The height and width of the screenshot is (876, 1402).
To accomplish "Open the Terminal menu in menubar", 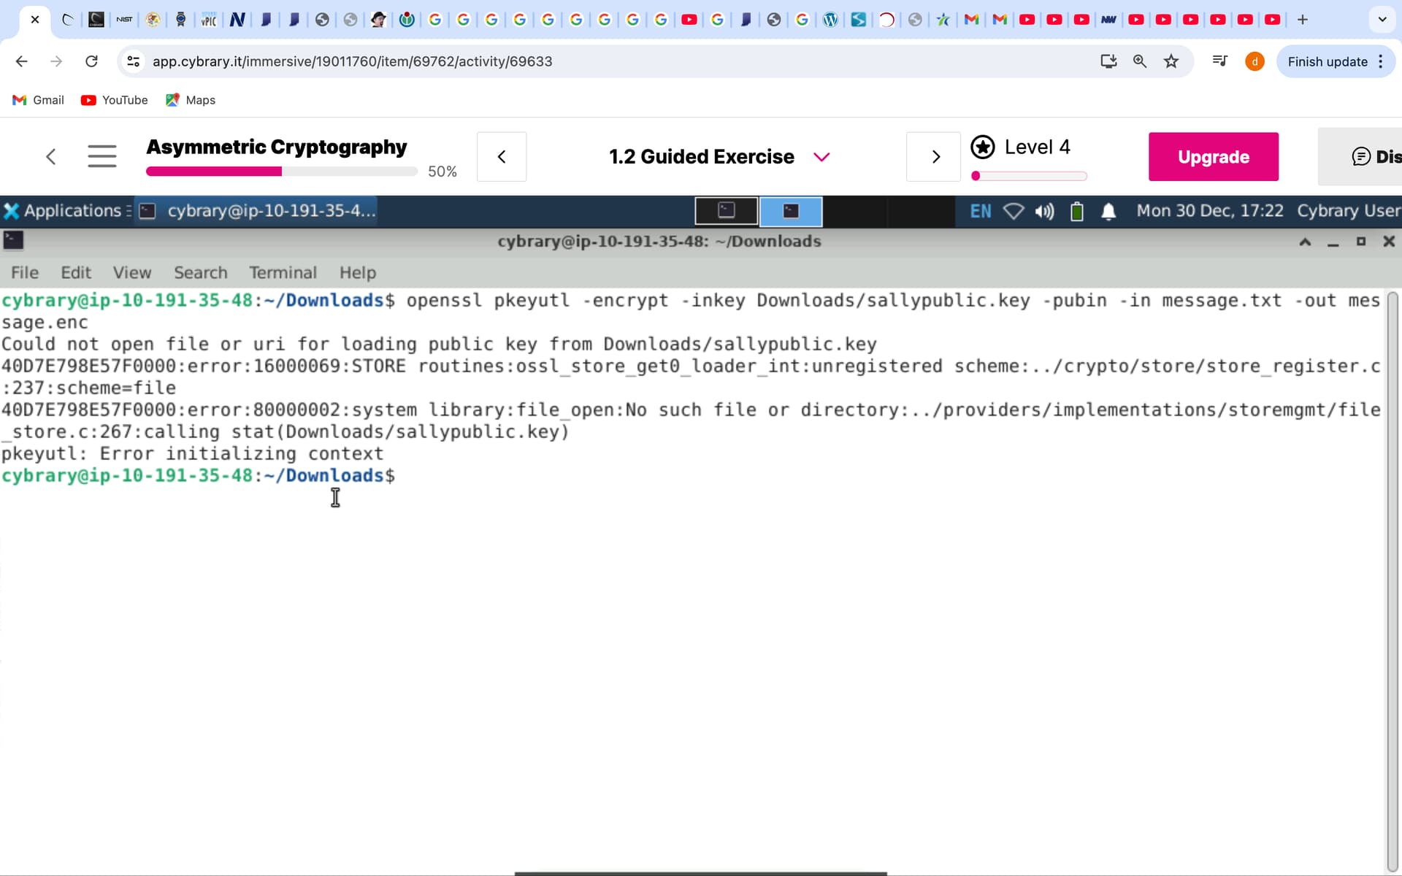I will (x=283, y=272).
